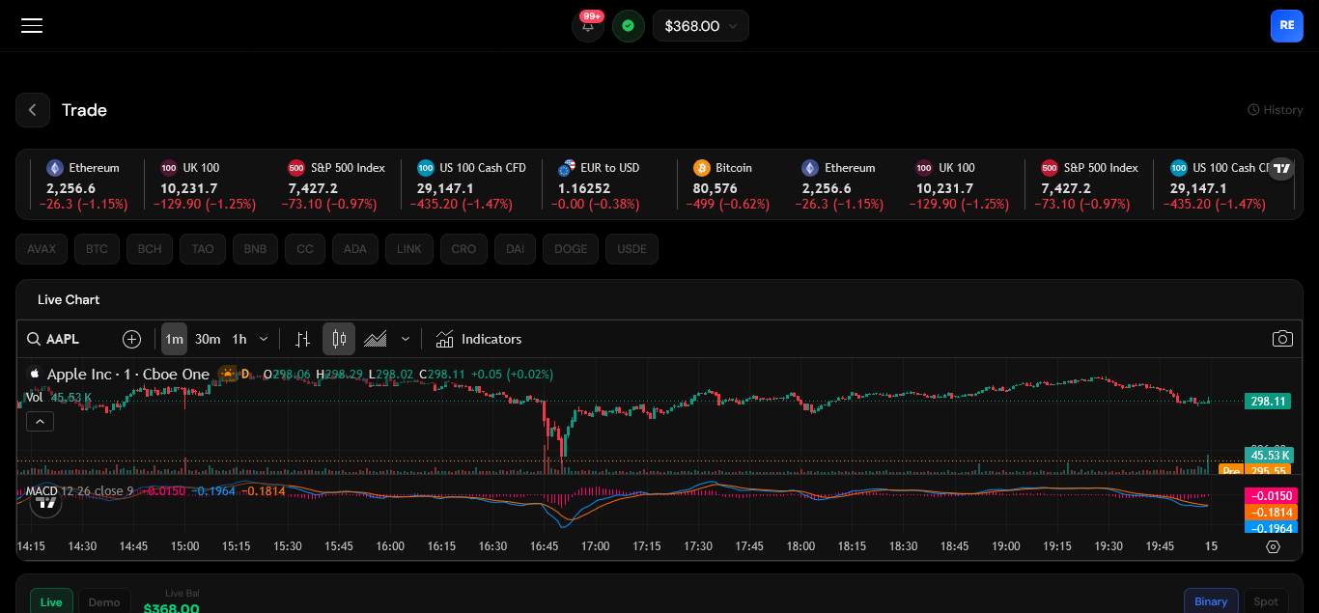Click the D data-delay badge
The image size is (1319, 613).
(245, 374)
